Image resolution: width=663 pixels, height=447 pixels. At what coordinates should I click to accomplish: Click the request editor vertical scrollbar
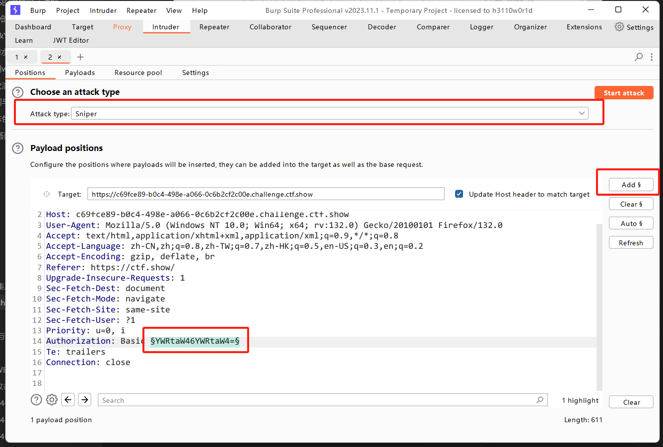click(599, 307)
